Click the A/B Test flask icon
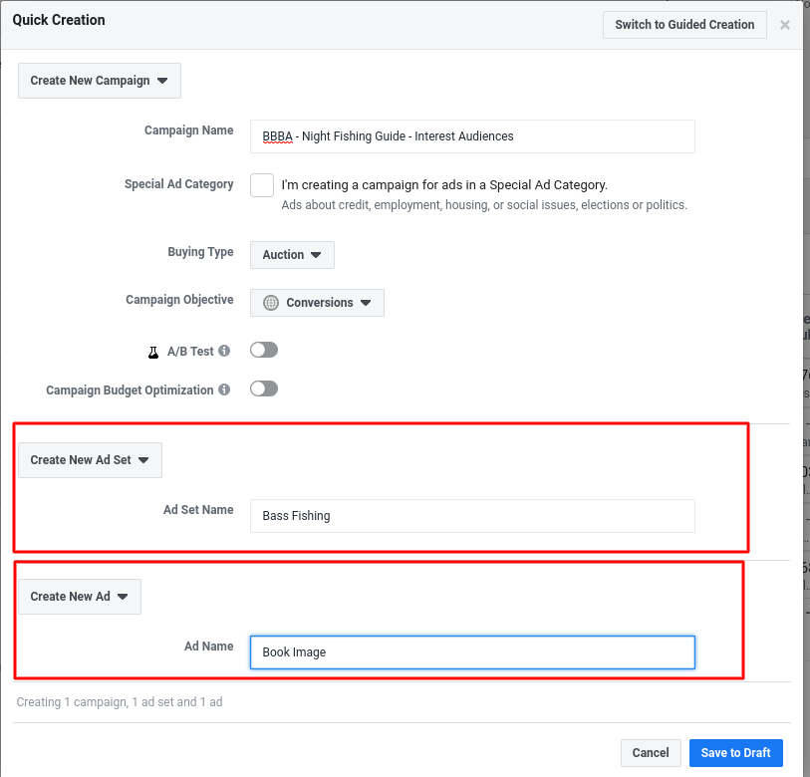The width and height of the screenshot is (810, 777). pyautogui.click(x=153, y=352)
